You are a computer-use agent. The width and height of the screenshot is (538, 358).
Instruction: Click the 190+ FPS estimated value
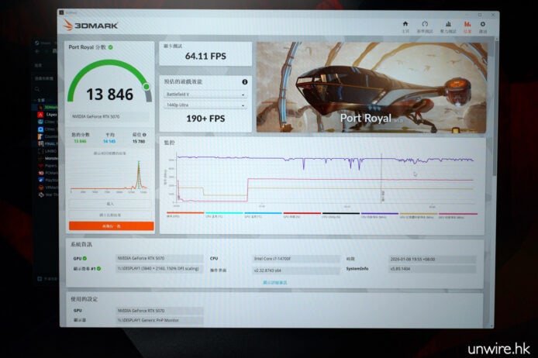tap(205, 119)
